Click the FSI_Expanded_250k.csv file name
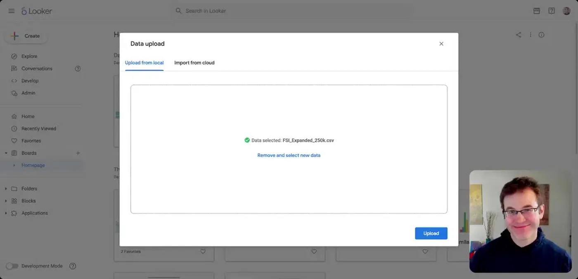Image resolution: width=578 pixels, height=279 pixels. click(x=308, y=141)
